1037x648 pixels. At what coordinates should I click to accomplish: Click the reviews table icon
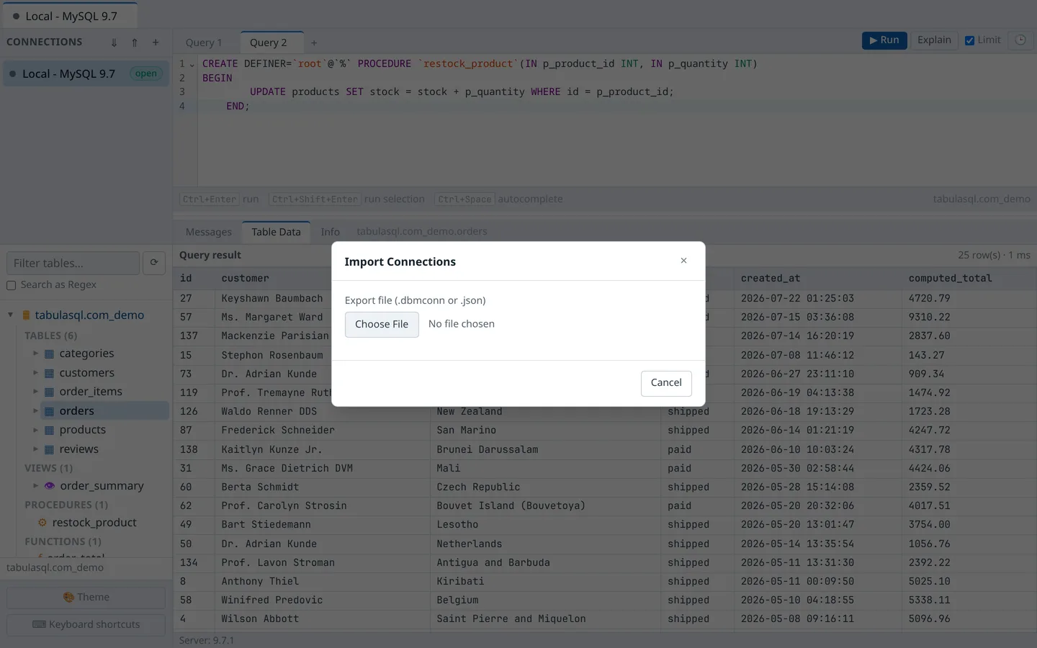click(50, 449)
